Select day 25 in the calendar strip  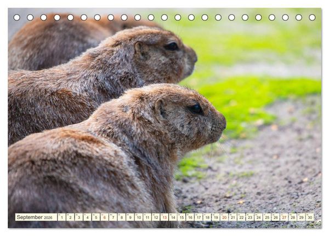coord(267,217)
